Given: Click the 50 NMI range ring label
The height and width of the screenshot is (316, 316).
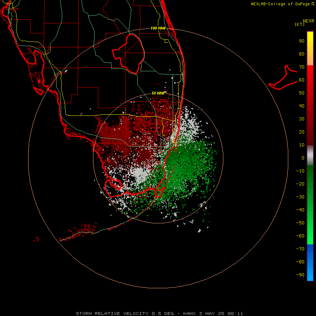Looking at the screenshot, I should click(x=158, y=93).
